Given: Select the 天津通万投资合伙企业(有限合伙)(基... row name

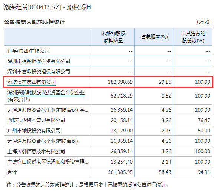Looking at the screenshot, I should tap(48, 110).
